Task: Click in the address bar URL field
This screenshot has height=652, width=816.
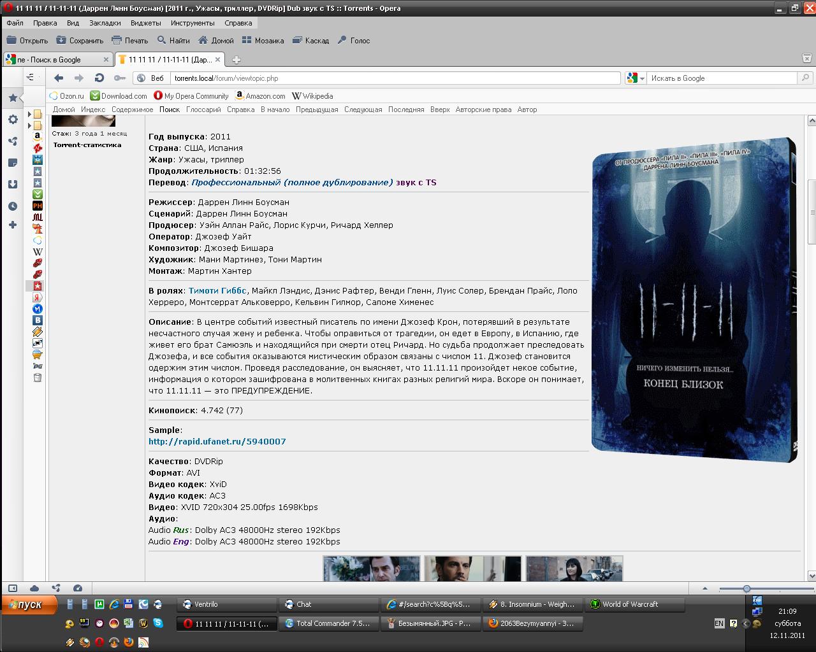Action: point(395,78)
